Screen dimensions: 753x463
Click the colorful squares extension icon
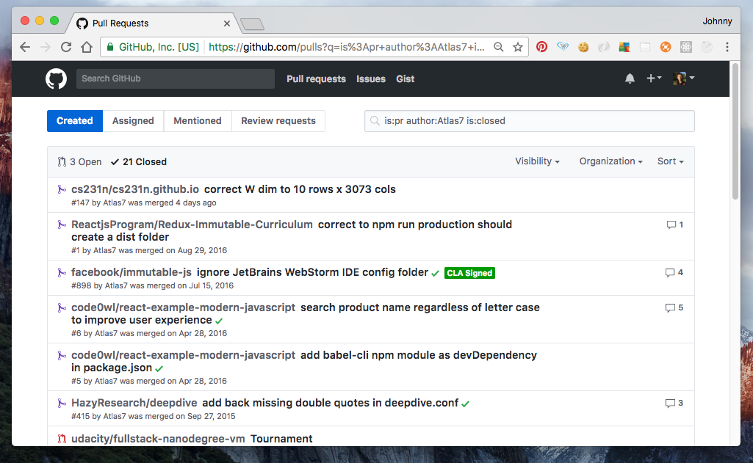click(x=624, y=47)
